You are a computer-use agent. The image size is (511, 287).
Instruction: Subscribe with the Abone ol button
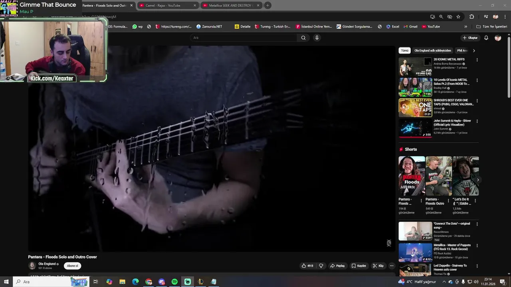[x=73, y=266]
